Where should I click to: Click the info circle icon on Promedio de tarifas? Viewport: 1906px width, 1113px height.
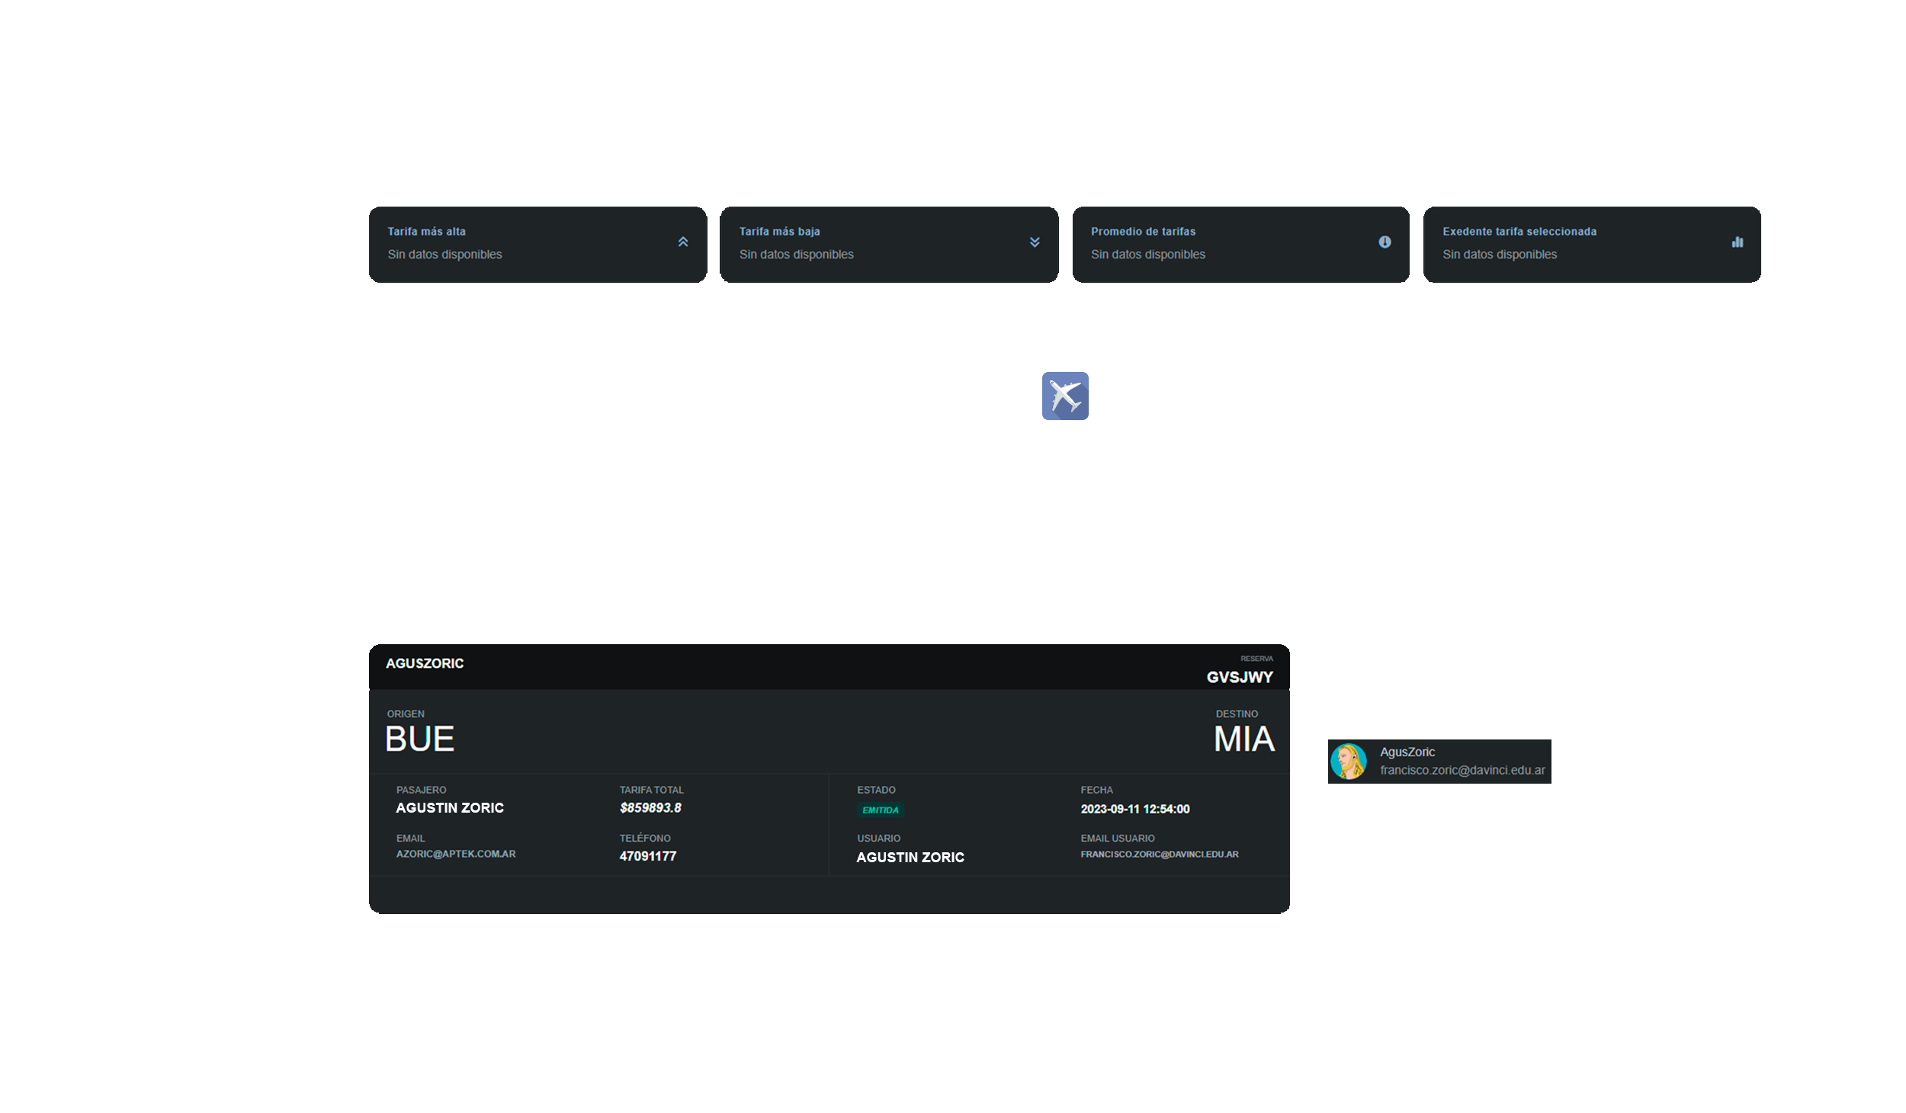[1385, 242]
